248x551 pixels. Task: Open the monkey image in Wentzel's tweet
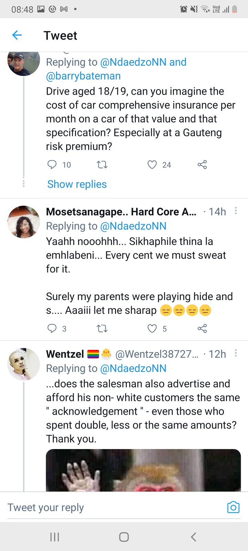[143, 470]
